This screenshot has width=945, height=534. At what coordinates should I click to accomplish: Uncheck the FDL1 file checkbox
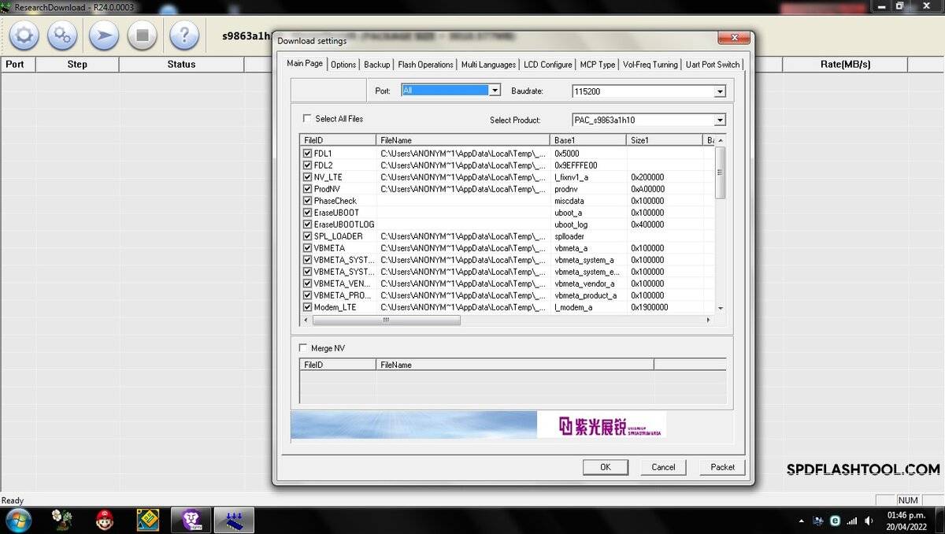pyautogui.click(x=307, y=154)
